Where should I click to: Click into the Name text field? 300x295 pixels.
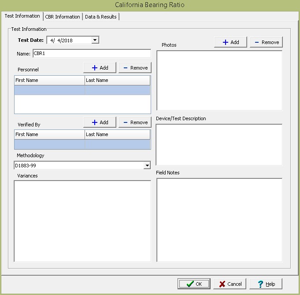tap(91, 54)
